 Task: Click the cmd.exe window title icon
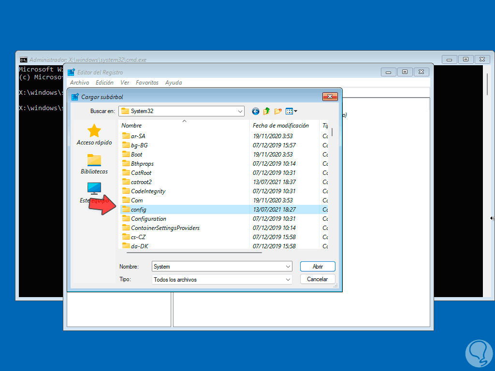[23, 59]
